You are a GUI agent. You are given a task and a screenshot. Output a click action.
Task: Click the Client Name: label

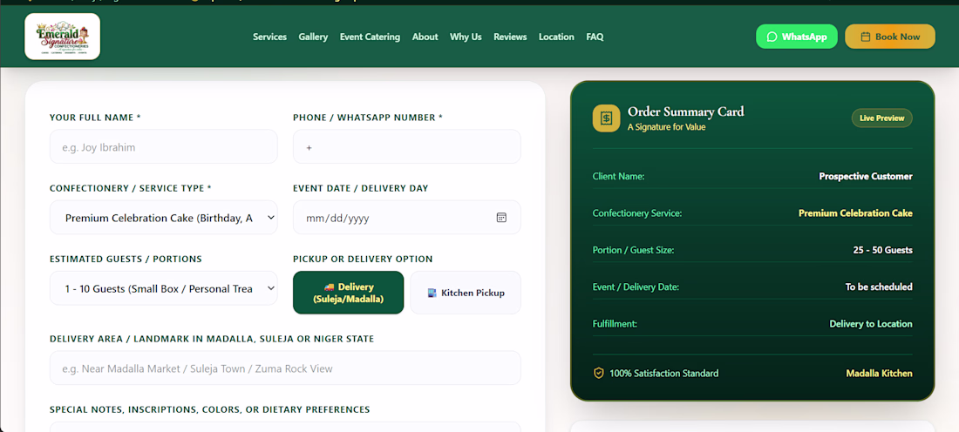pyautogui.click(x=618, y=177)
